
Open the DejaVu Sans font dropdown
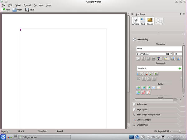pos(171,54)
